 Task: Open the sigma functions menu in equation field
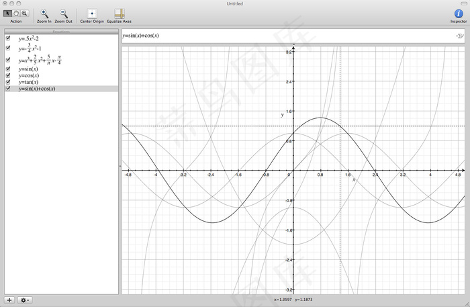click(x=459, y=36)
